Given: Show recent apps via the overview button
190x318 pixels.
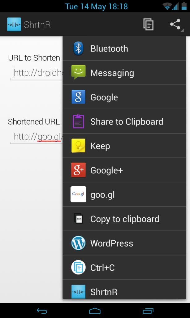Looking at the screenshot, I should tap(148, 311).
